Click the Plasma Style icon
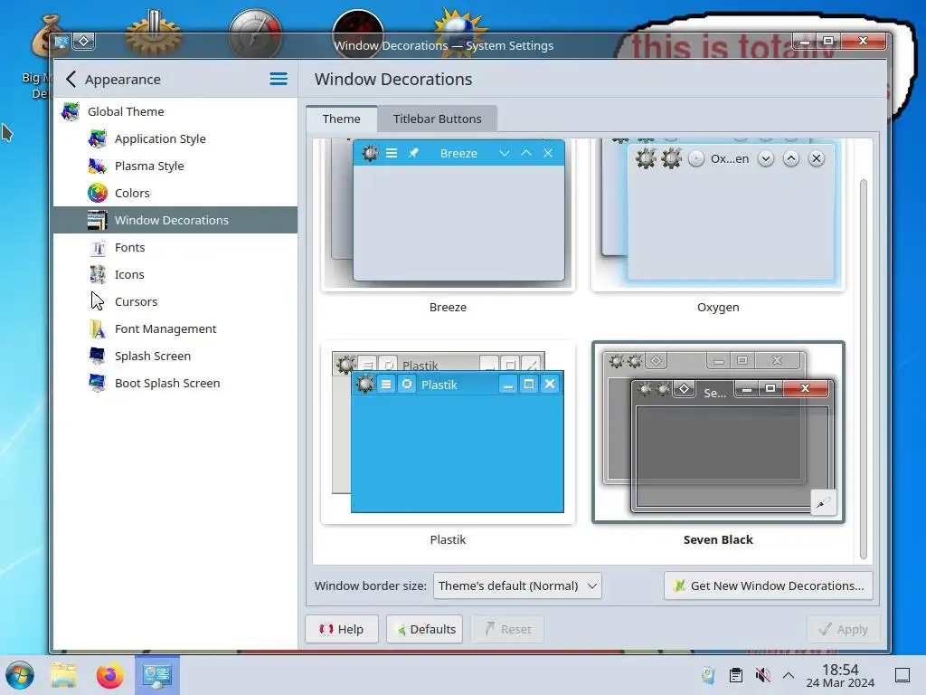The width and height of the screenshot is (926, 695). pyautogui.click(x=98, y=167)
